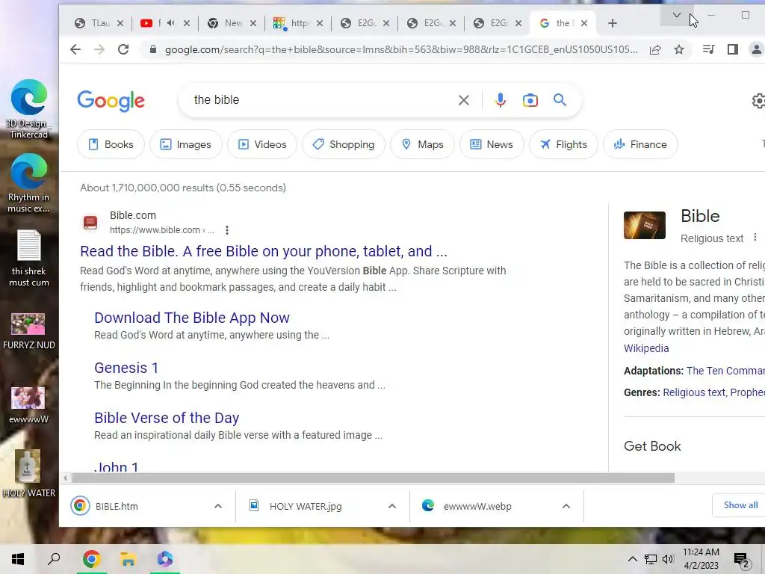Go back to the previous page
The image size is (765, 574).
tap(75, 49)
